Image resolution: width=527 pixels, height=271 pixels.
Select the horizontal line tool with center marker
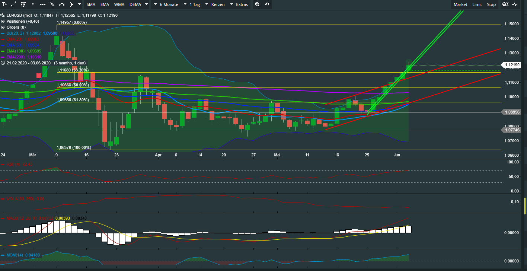33,4
